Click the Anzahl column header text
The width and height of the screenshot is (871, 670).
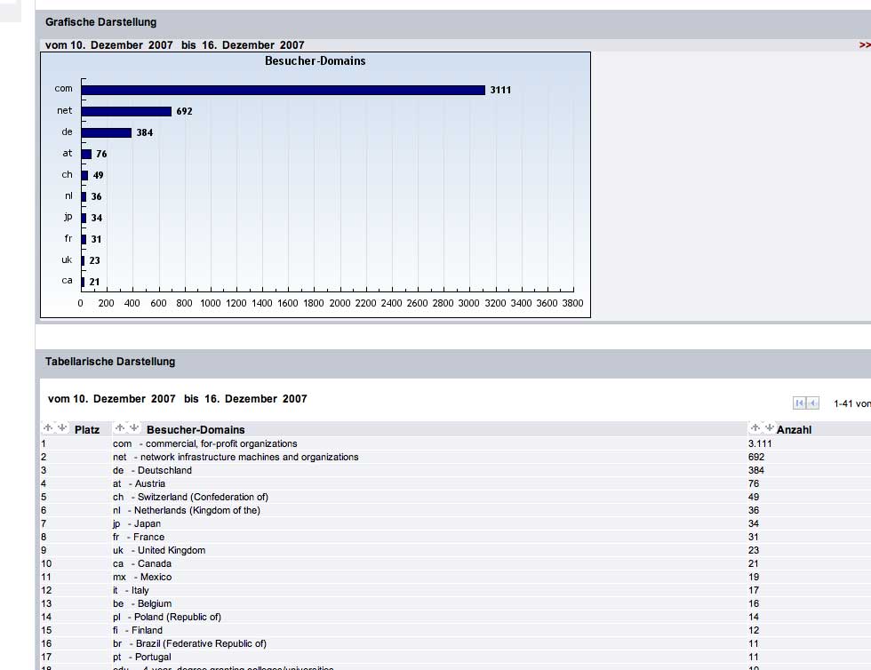click(x=794, y=430)
